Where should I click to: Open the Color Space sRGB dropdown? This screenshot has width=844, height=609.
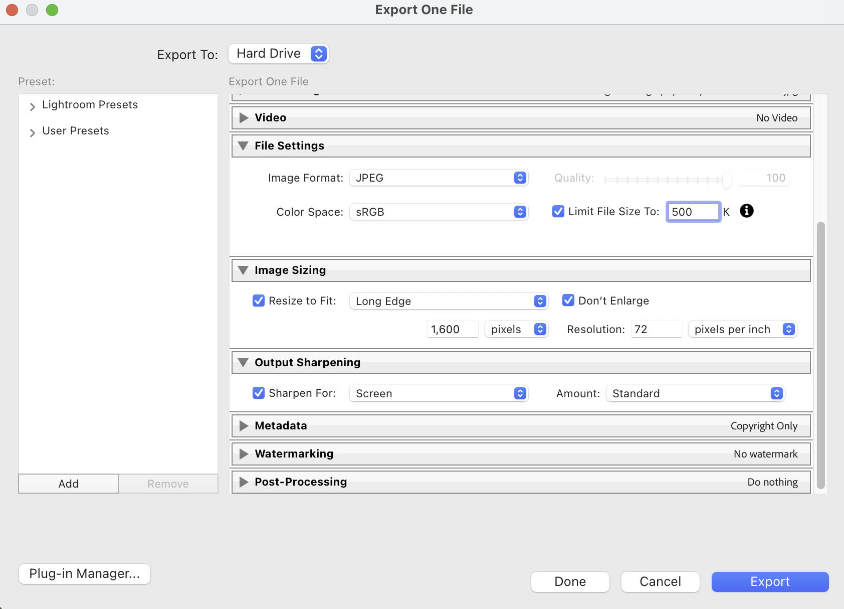coord(439,212)
